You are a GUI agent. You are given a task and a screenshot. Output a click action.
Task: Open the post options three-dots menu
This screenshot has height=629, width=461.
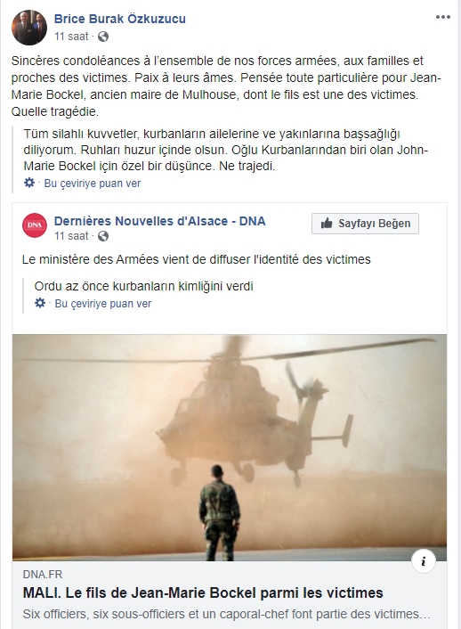tap(443, 17)
